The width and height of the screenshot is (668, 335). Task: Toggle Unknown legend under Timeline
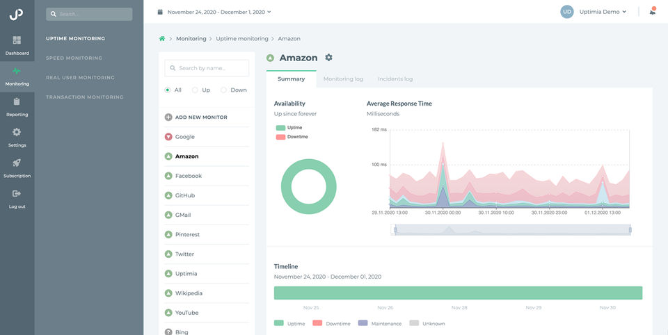coord(427,323)
